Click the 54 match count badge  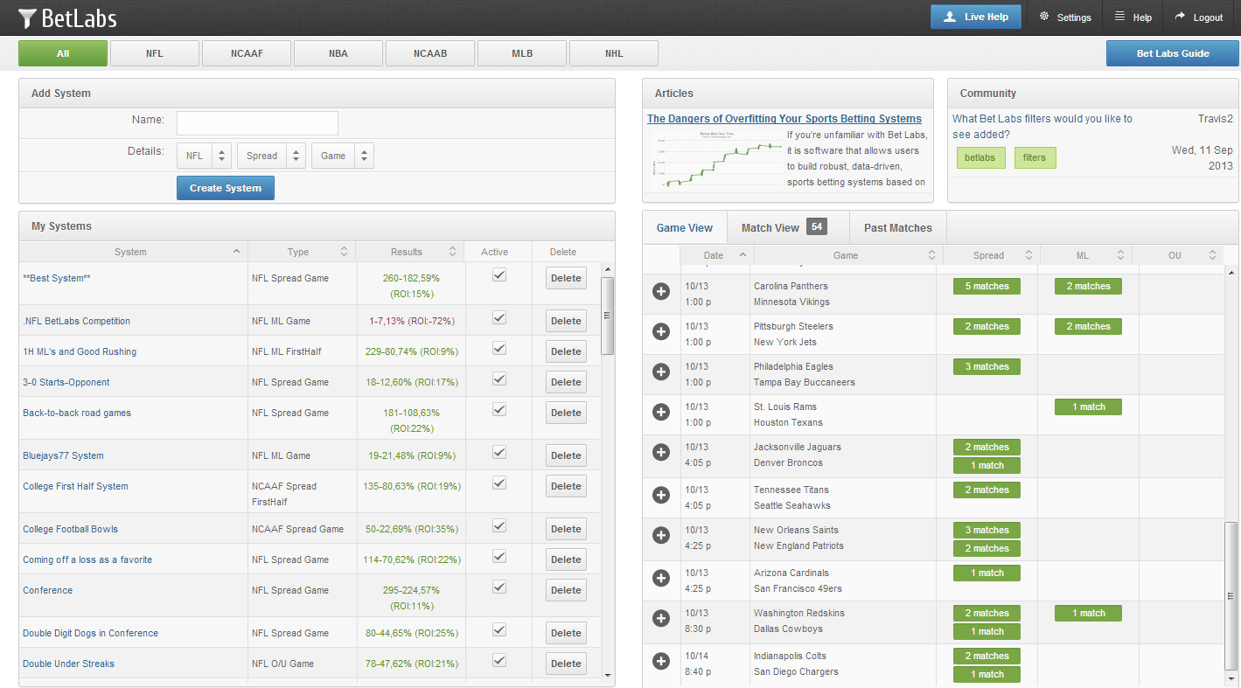coord(817,227)
